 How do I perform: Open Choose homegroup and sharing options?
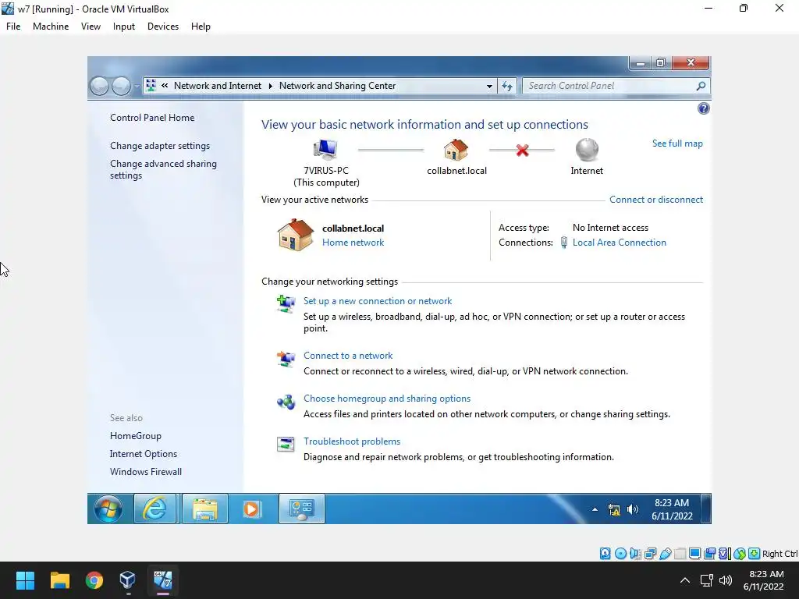[387, 399]
